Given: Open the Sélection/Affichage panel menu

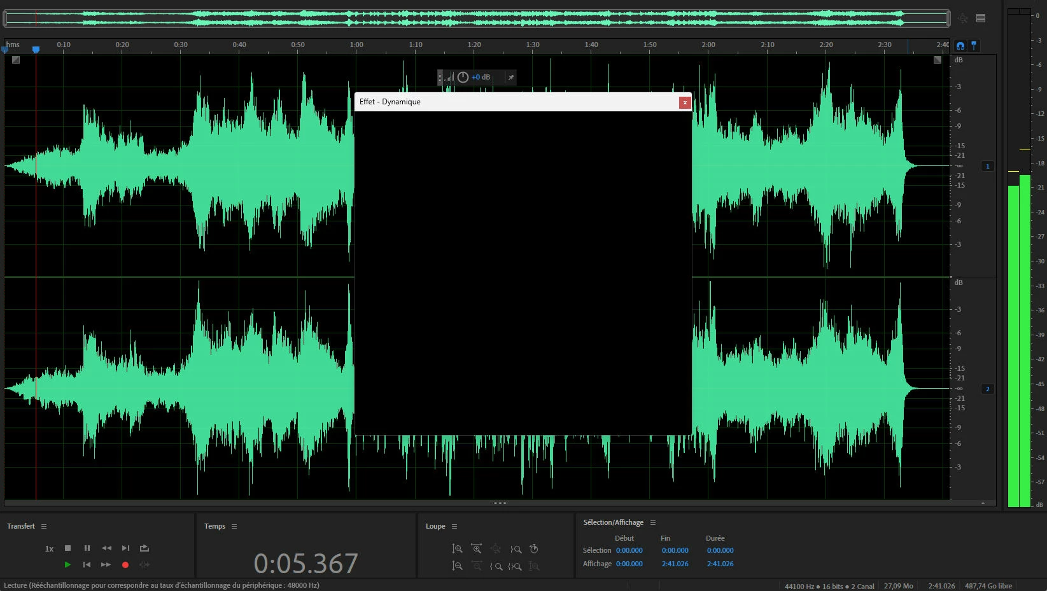Looking at the screenshot, I should point(653,522).
